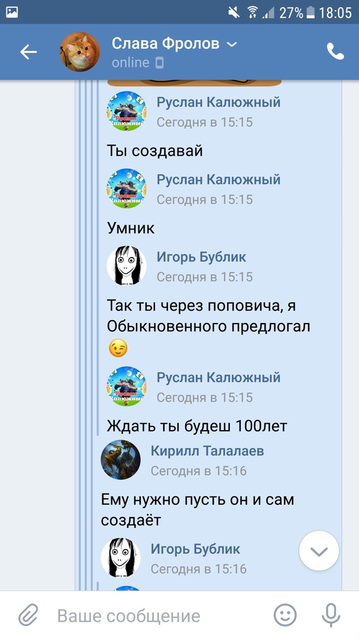Tap the mobile device icon beside online

pyautogui.click(x=160, y=63)
